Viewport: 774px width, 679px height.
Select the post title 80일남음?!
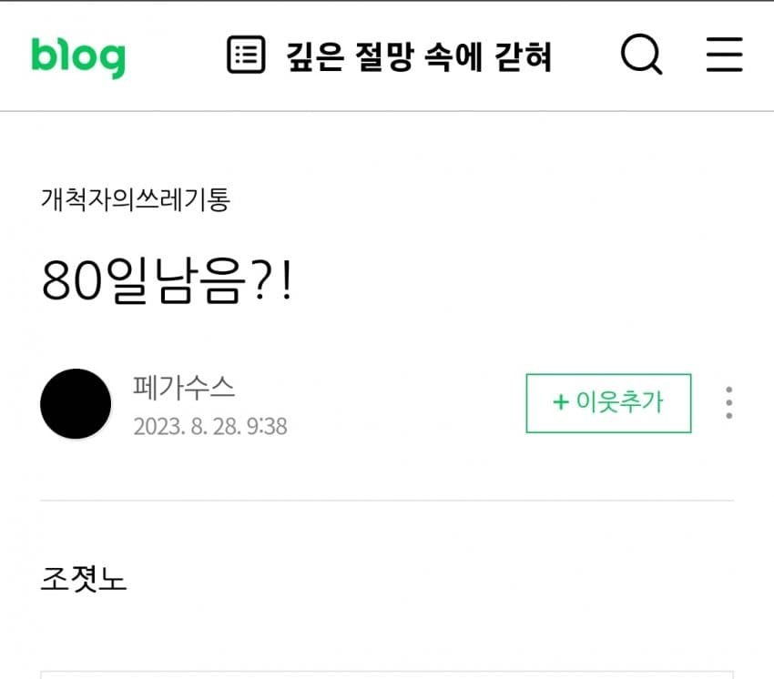pyautogui.click(x=168, y=280)
